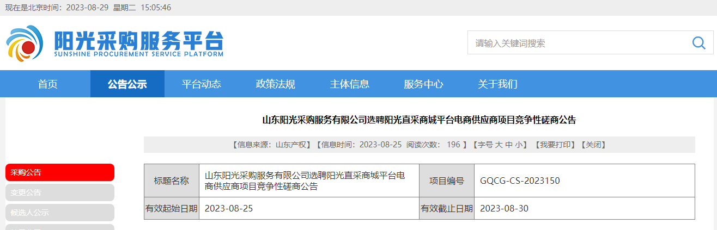Select 采购公告 in the sidebar
717x230 pixels.
point(60,172)
